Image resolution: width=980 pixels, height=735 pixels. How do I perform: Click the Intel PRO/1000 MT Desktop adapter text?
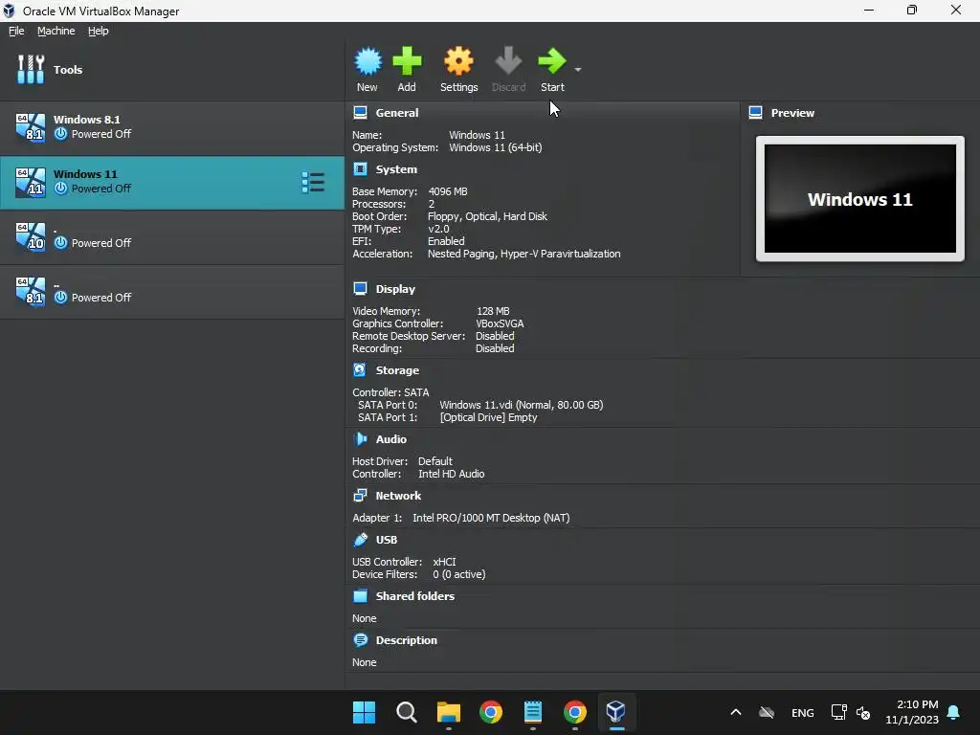[x=491, y=518]
